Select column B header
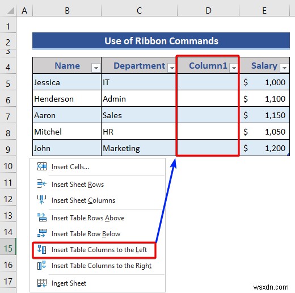 pos(67,11)
